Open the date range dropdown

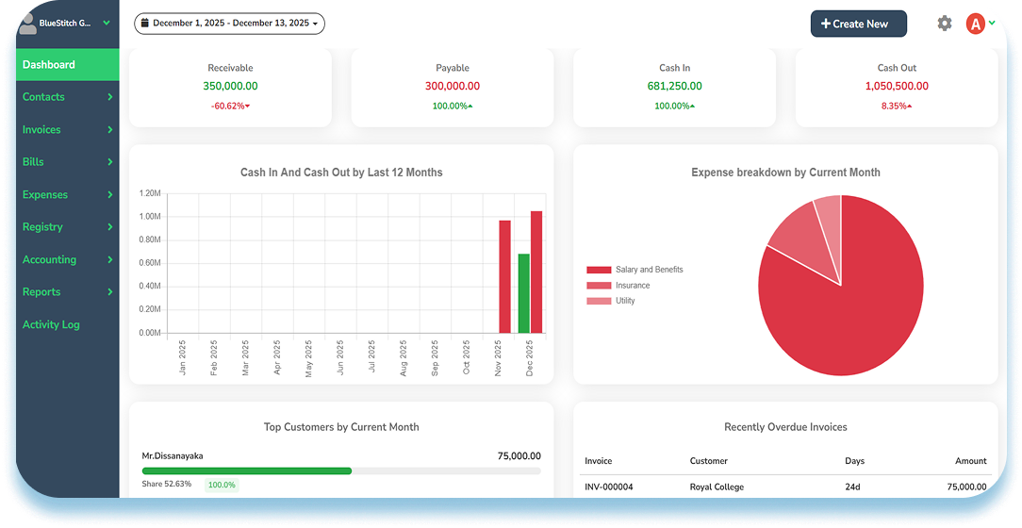[x=229, y=24]
